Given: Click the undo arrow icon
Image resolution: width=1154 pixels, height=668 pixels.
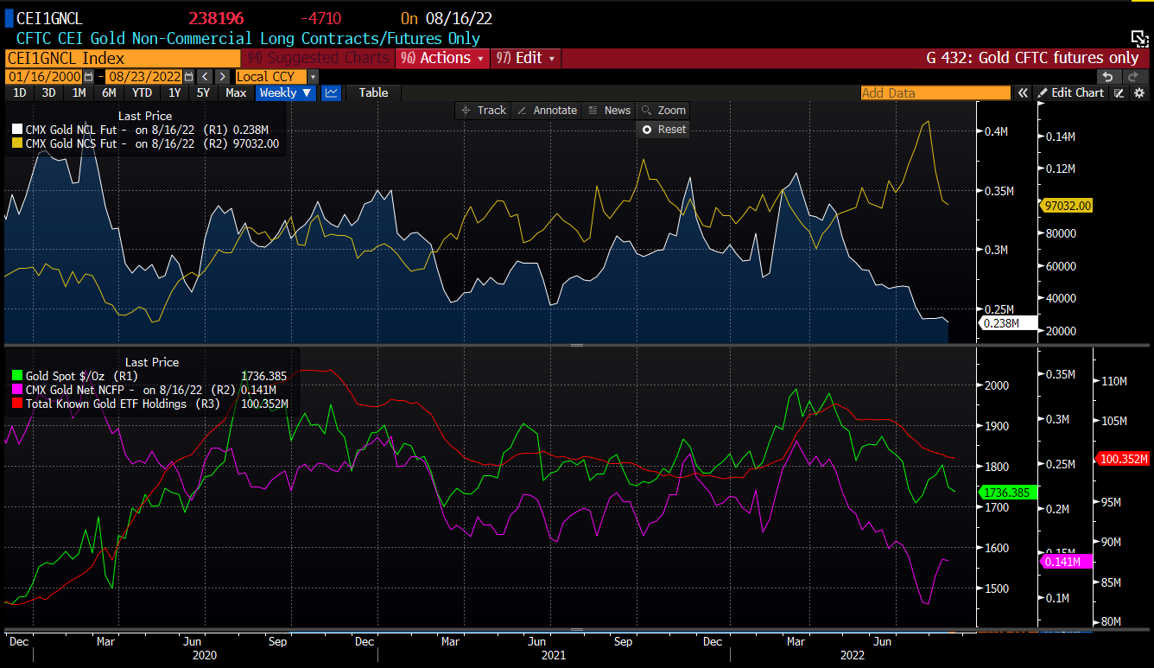Looking at the screenshot, I should pyautogui.click(x=1108, y=77).
